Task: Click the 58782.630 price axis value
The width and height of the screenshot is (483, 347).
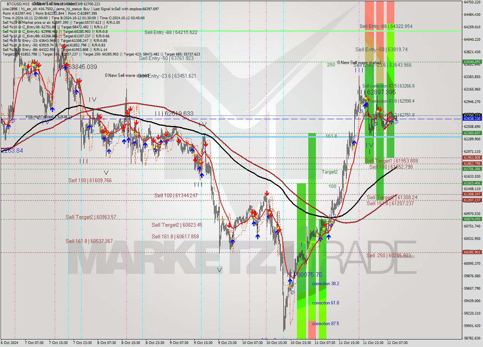Action: pos(472,338)
